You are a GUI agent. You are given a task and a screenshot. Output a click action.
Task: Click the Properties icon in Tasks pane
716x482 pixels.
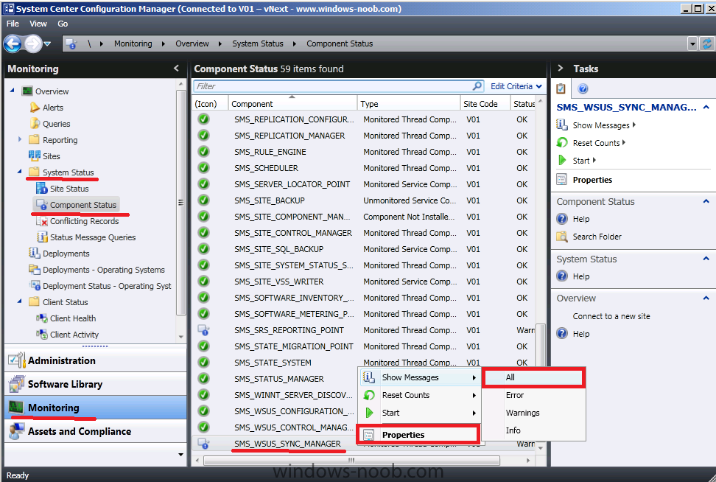click(561, 180)
